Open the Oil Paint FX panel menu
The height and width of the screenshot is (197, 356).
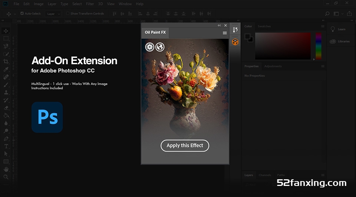[225, 33]
